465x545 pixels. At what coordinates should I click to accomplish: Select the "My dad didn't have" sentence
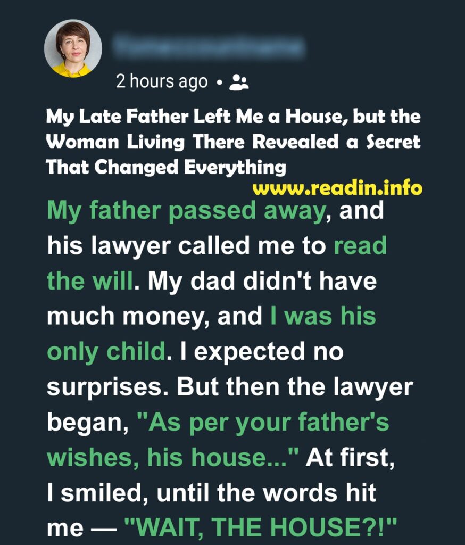pos(262,282)
